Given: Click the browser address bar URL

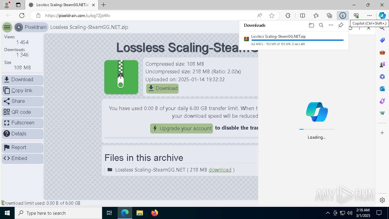Looking at the screenshot, I should click(x=77, y=16).
